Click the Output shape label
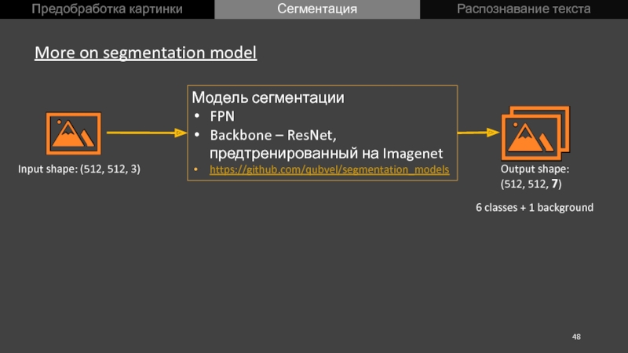628x353 pixels. point(535,169)
